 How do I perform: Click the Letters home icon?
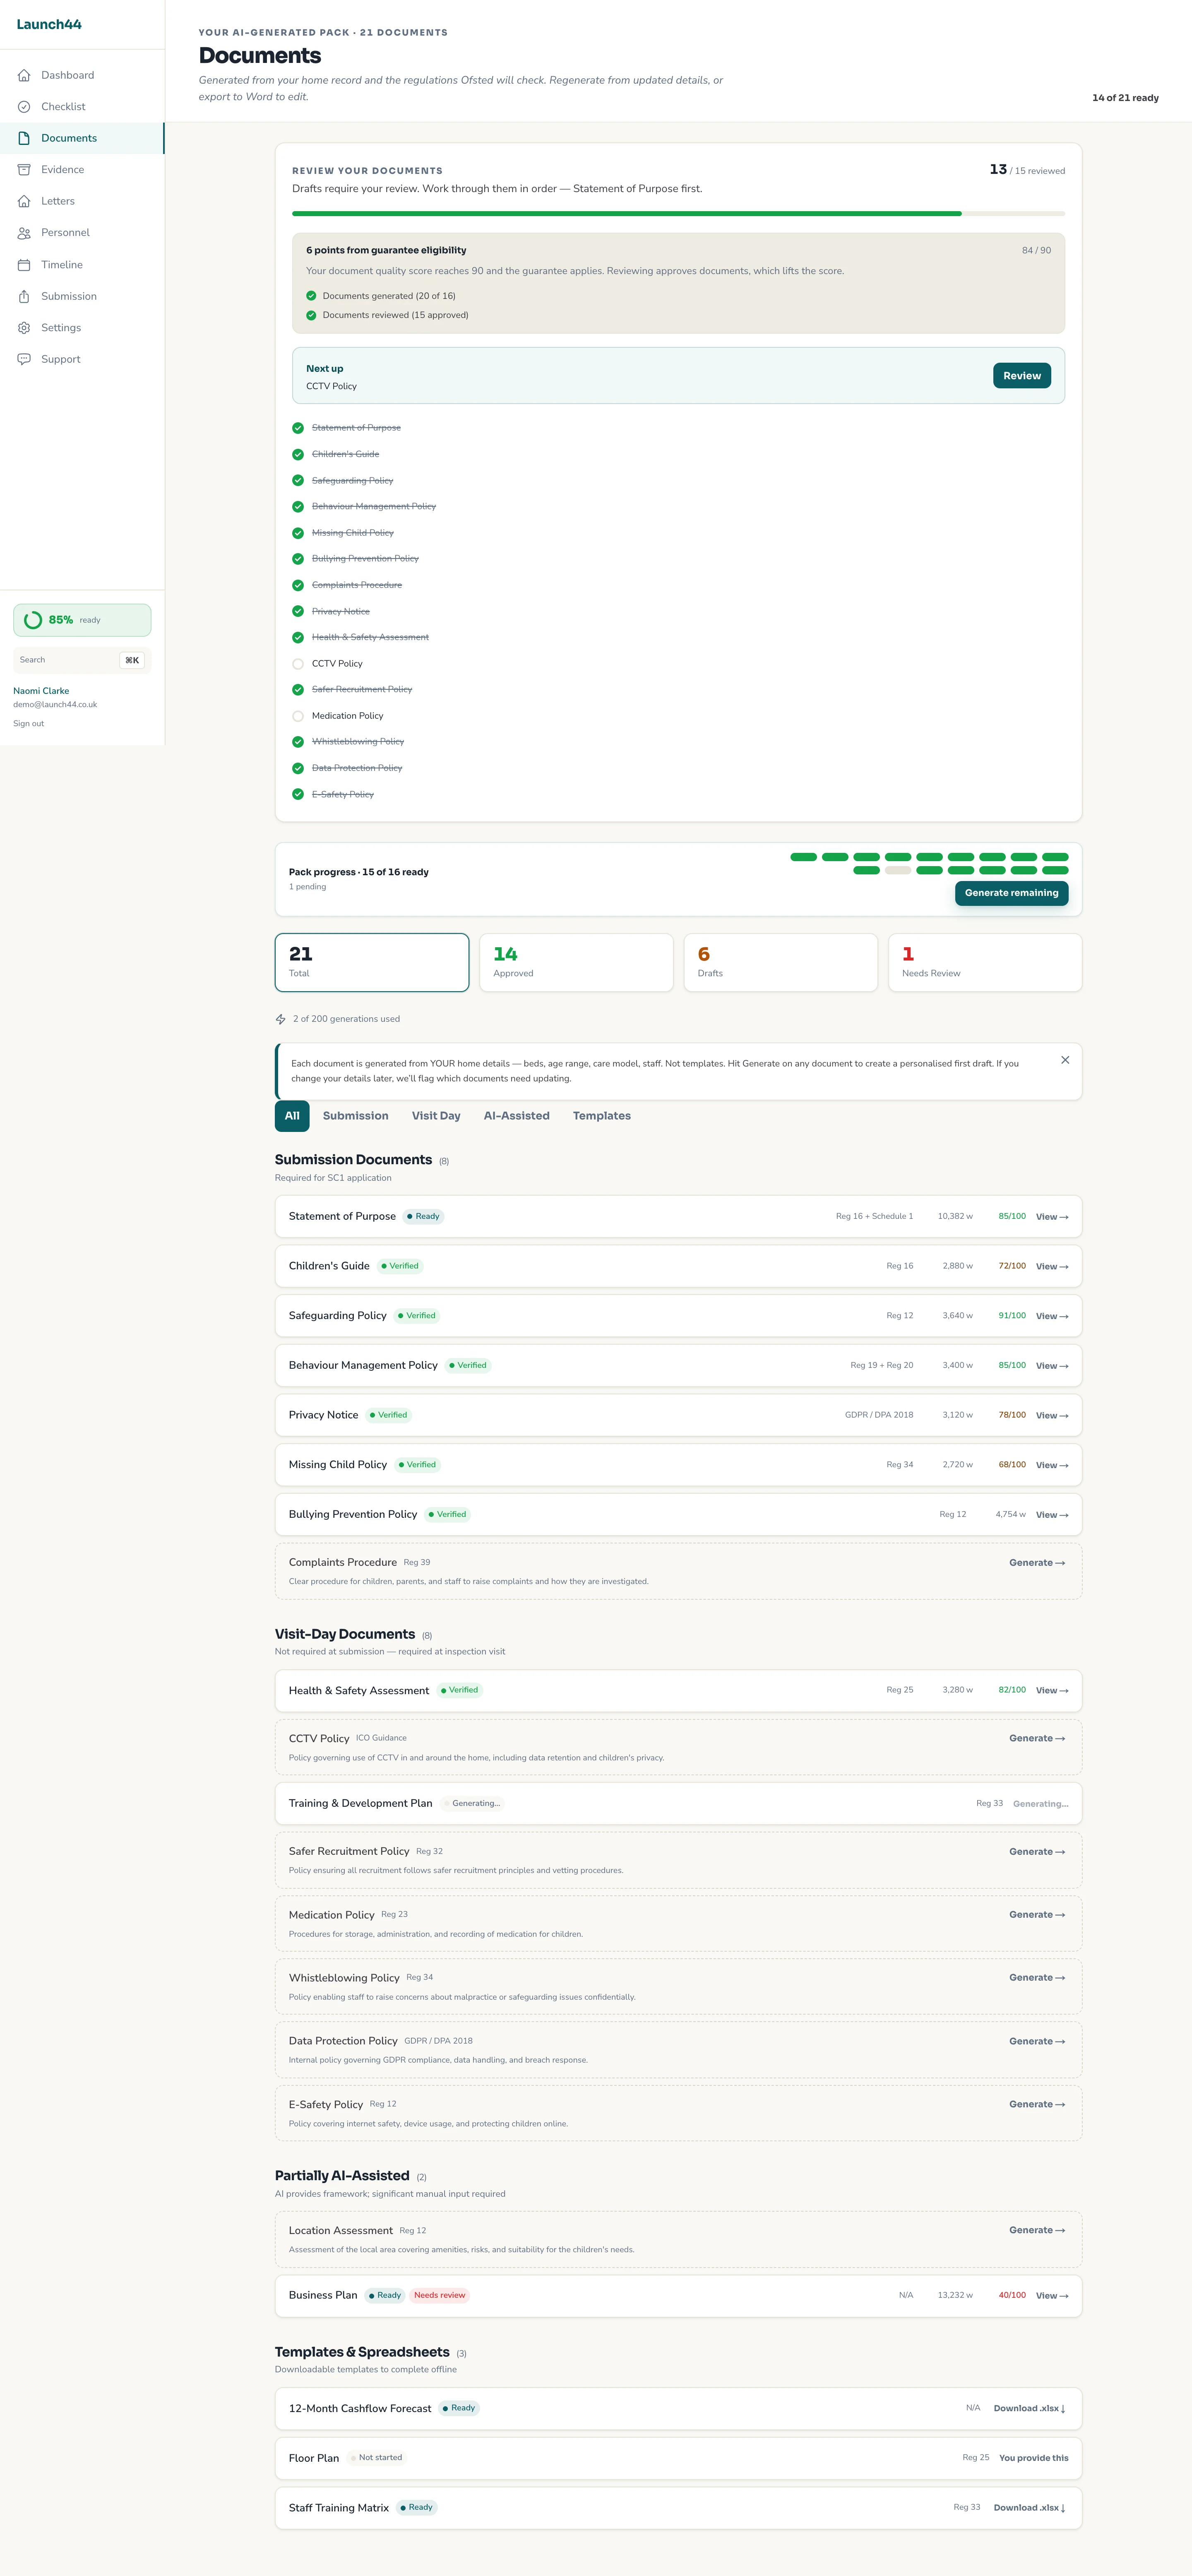coord(24,201)
